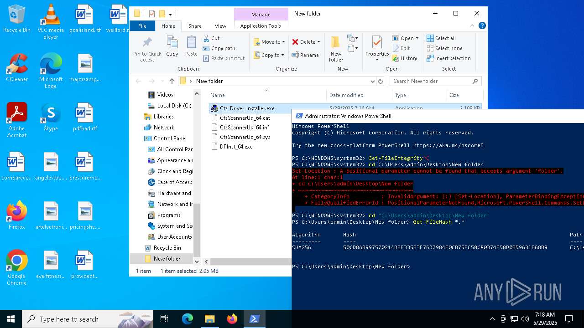Select CtsScannerUd_64.sys file

pyautogui.click(x=245, y=137)
